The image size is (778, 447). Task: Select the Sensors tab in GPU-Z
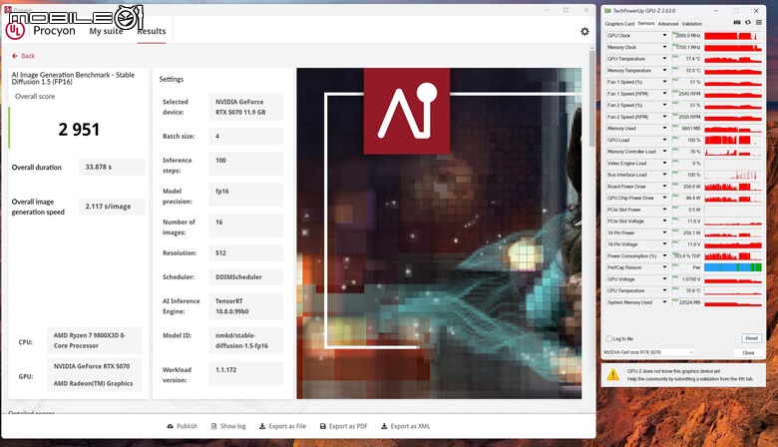[646, 23]
